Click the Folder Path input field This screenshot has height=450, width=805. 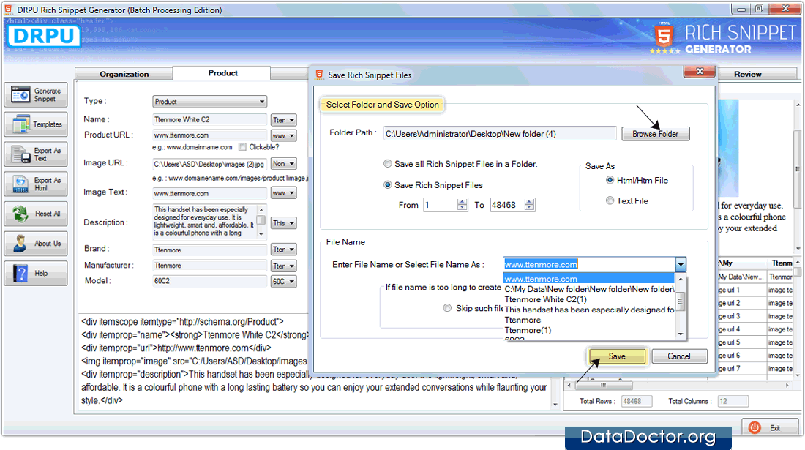click(x=499, y=134)
